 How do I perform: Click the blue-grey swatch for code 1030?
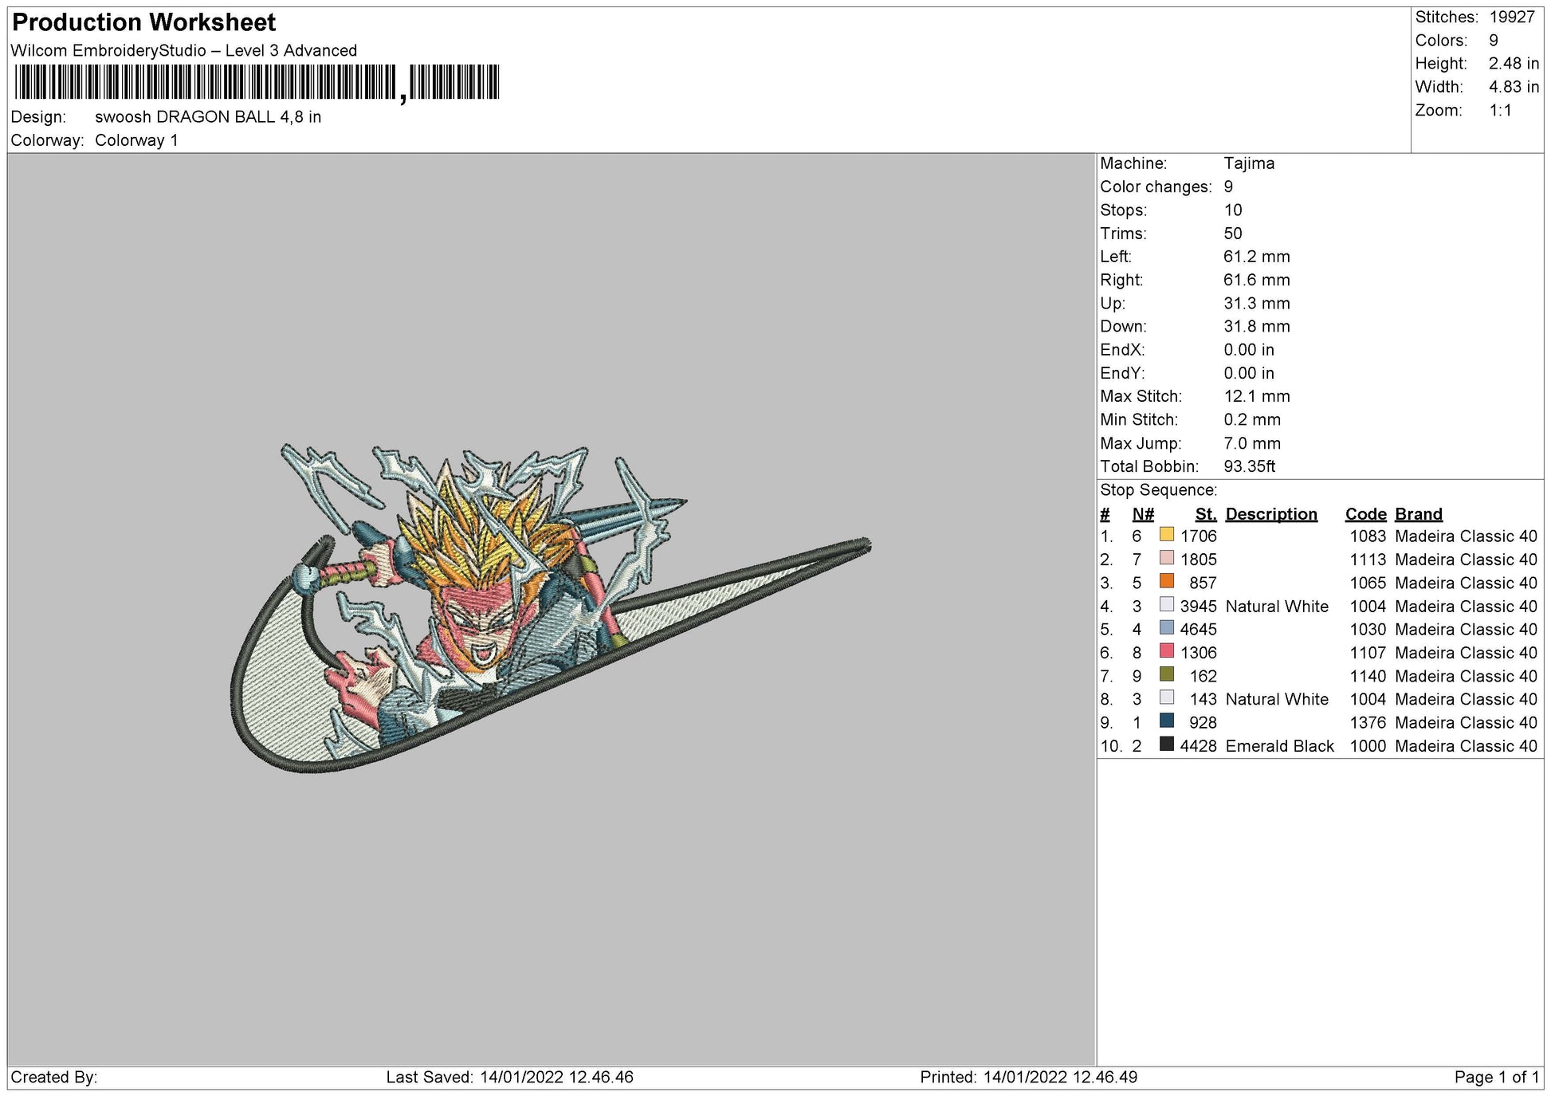(x=1166, y=628)
